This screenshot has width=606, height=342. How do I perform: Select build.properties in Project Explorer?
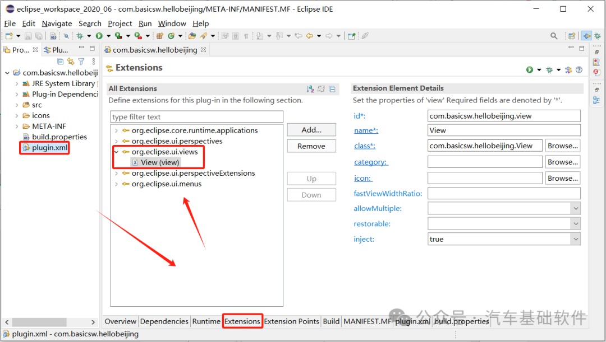tap(59, 137)
